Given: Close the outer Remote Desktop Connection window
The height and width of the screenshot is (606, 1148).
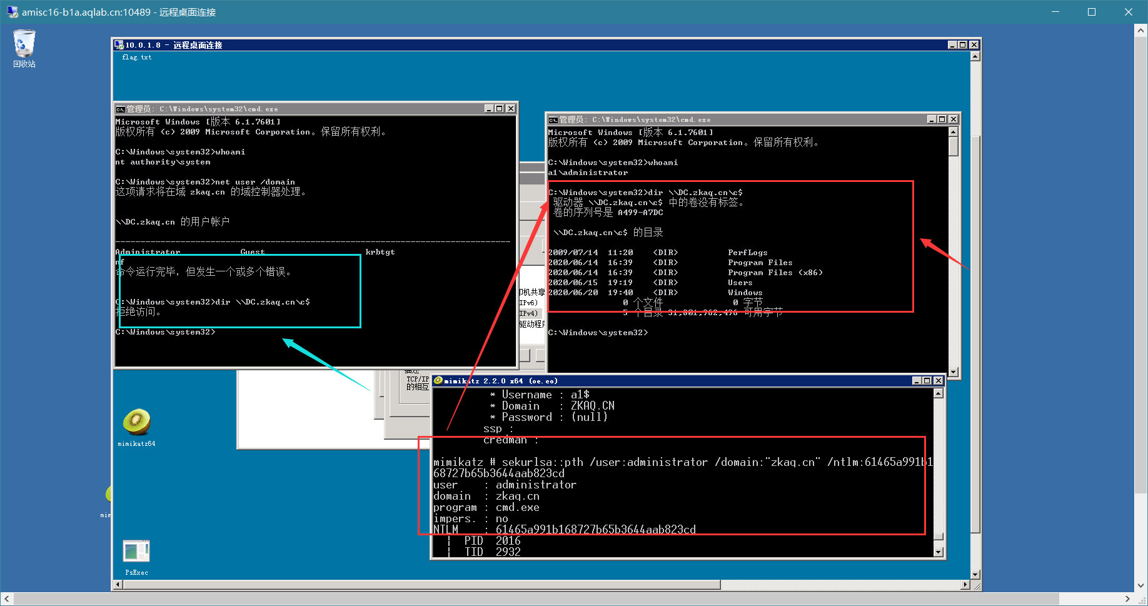Looking at the screenshot, I should [1129, 12].
